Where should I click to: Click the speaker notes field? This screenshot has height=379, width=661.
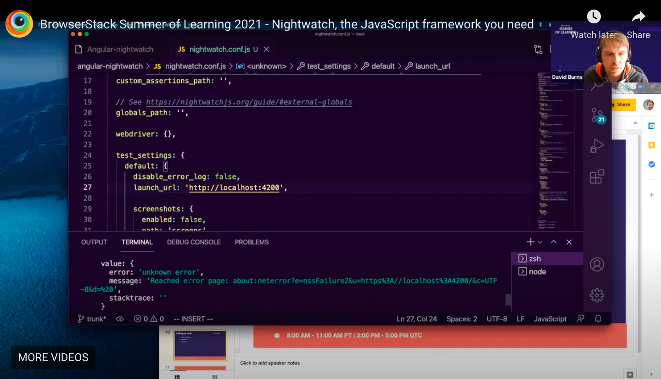(270, 363)
